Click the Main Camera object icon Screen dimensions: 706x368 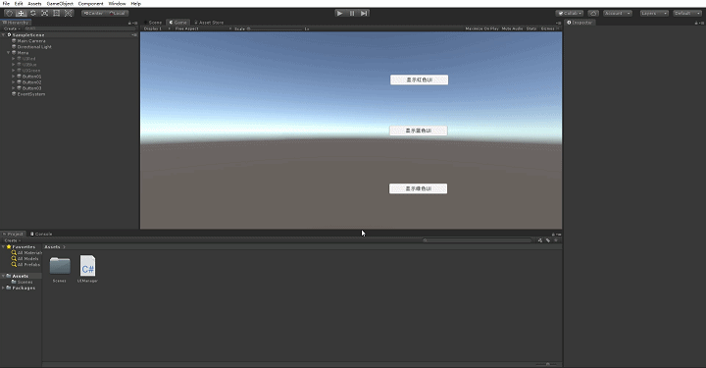(14, 40)
